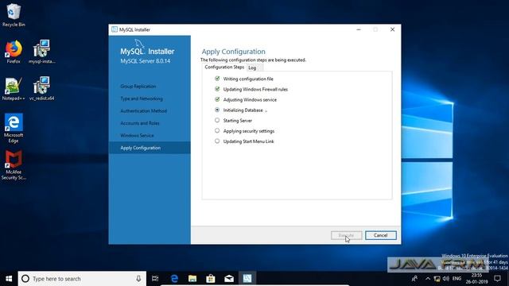
Task: Select Apply Configuration in the sidebar
Action: [x=150, y=148]
